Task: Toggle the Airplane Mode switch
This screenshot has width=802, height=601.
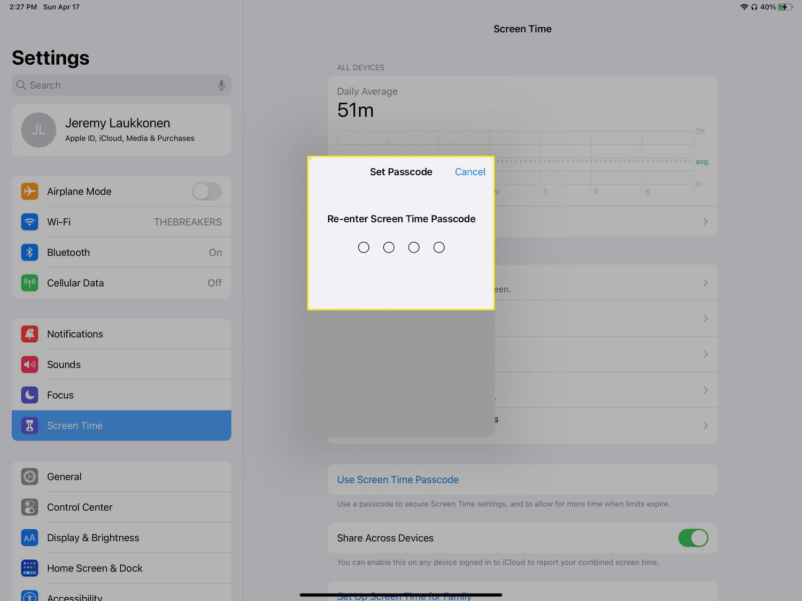Action: (207, 191)
